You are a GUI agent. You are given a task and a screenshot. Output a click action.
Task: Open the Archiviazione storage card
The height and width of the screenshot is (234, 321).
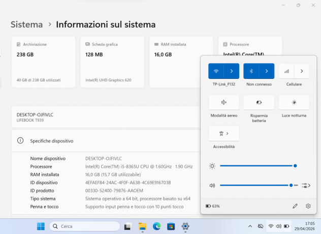(44, 62)
